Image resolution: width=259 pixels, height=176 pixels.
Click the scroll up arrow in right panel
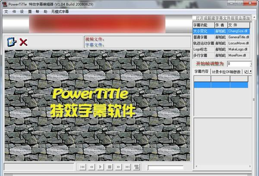[254, 17]
